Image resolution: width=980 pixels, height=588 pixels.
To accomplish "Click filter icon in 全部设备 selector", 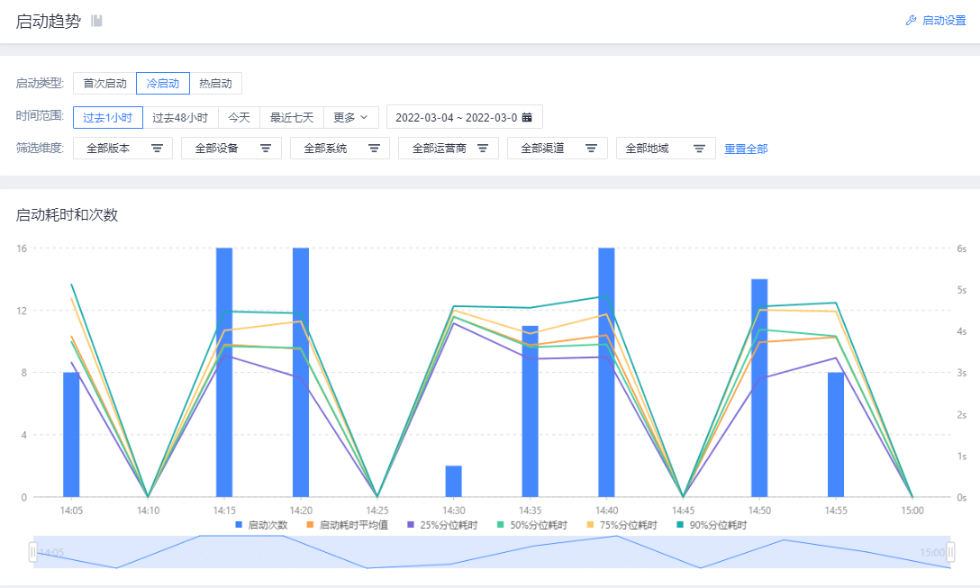I will pyautogui.click(x=266, y=149).
